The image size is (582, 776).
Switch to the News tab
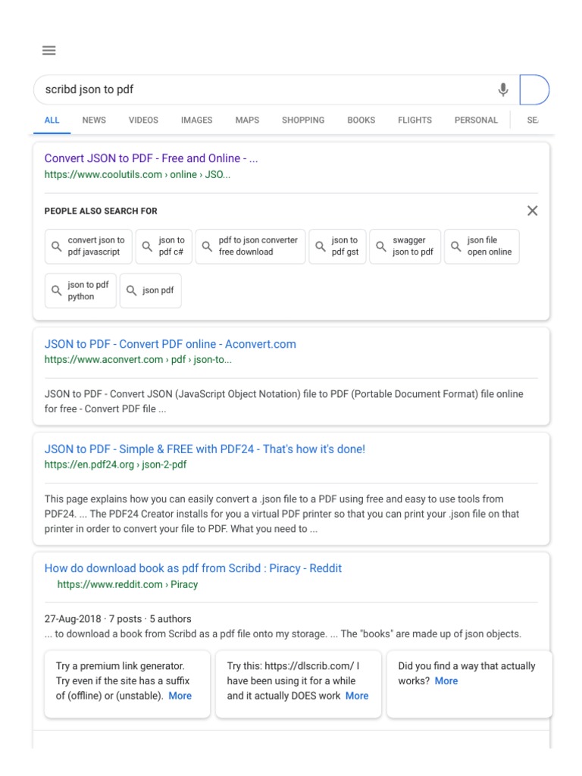click(x=94, y=120)
